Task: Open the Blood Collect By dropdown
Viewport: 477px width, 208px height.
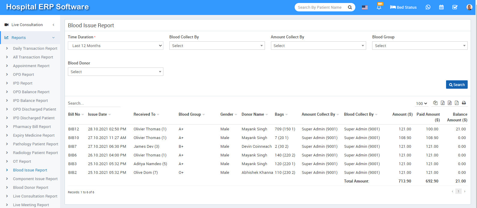Action: pos(217,46)
